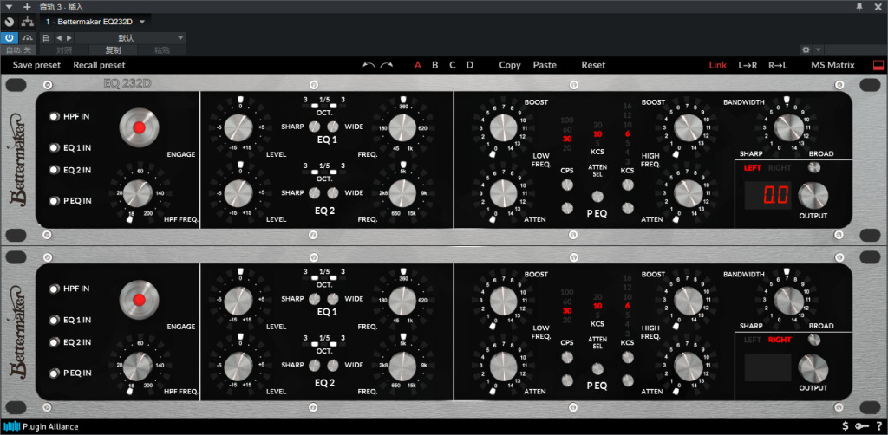Viewport: 888px width, 435px height.
Task: Open the gear settings icon in the host header
Action: pos(806,49)
